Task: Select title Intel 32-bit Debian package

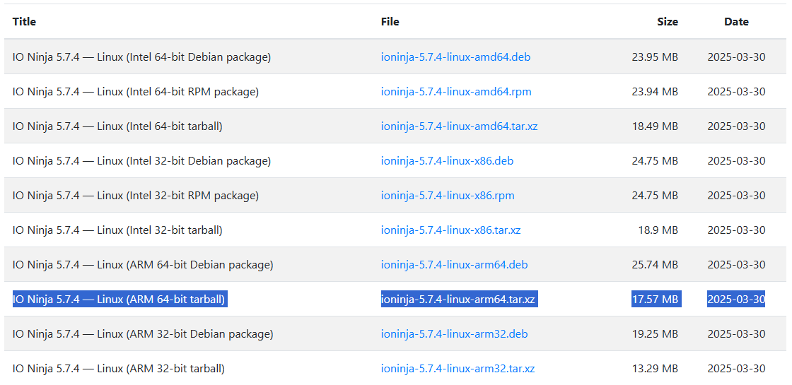Action: pyautogui.click(x=141, y=160)
